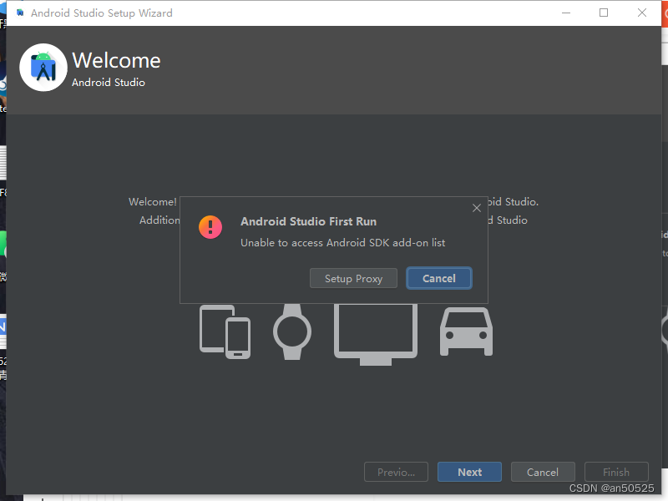Click the Android Studio title bar icon
The image size is (668, 501).
point(20,13)
